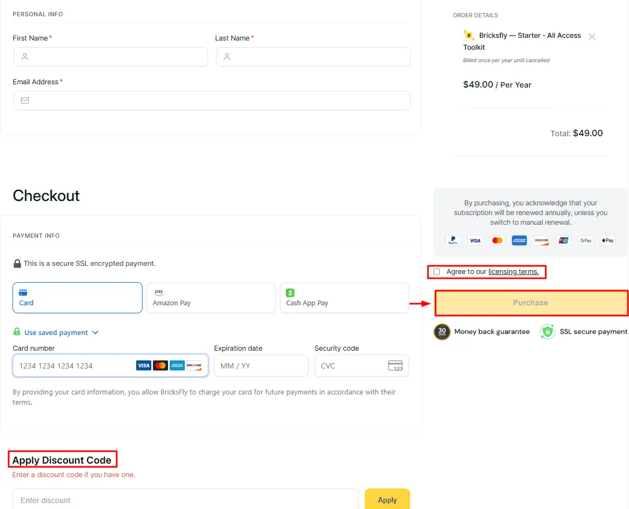Check the Agree to licensing terms checkbox
The height and width of the screenshot is (509, 629).
(x=437, y=272)
